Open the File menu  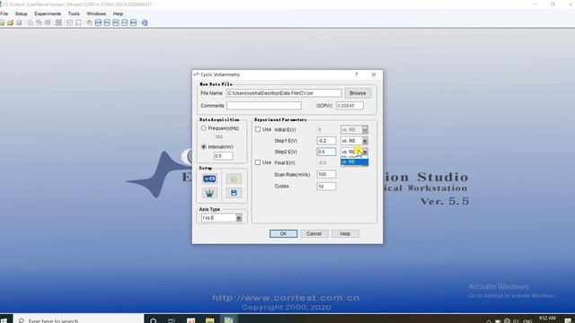click(4, 13)
